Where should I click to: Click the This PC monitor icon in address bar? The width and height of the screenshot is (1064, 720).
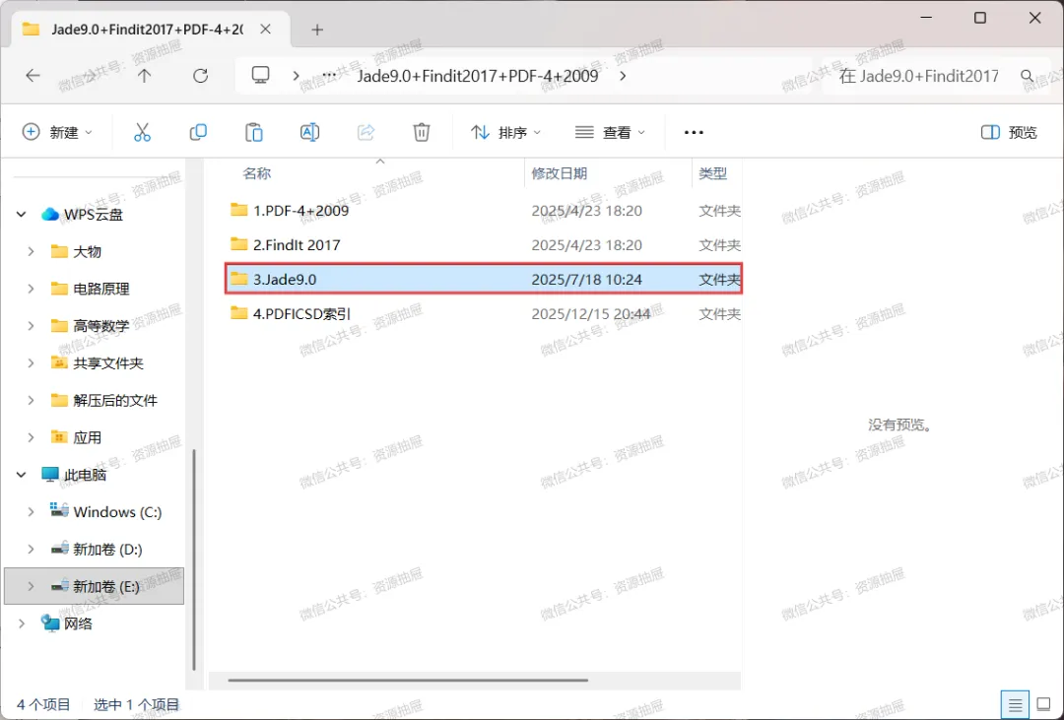[260, 75]
